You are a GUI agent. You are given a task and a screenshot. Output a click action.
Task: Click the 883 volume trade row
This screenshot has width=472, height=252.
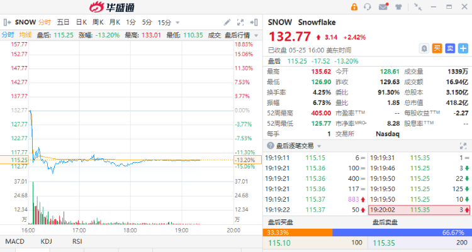(x=315, y=199)
